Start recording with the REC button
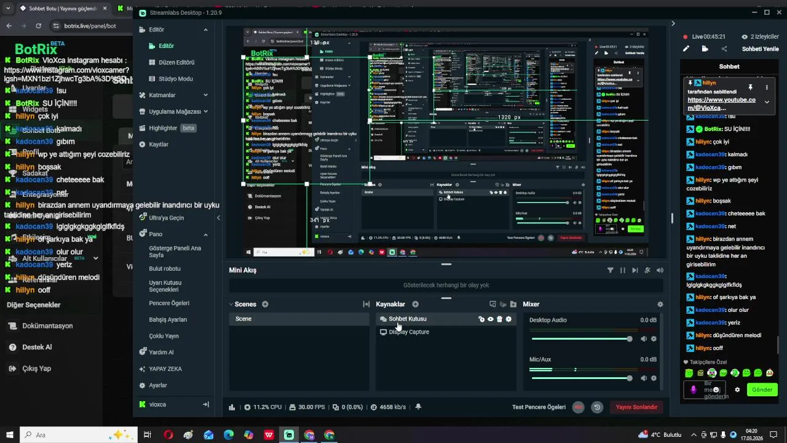787x443 pixels. [578, 407]
